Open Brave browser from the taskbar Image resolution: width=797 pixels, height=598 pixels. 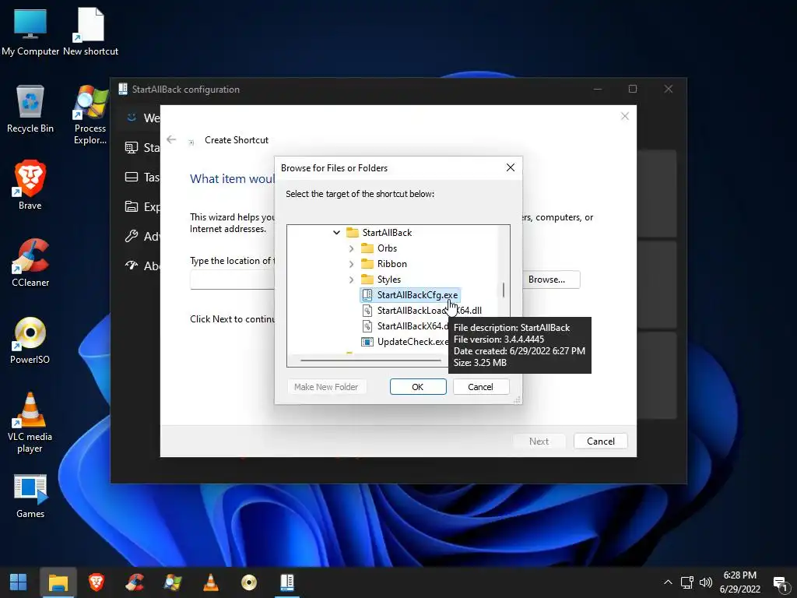(97, 582)
